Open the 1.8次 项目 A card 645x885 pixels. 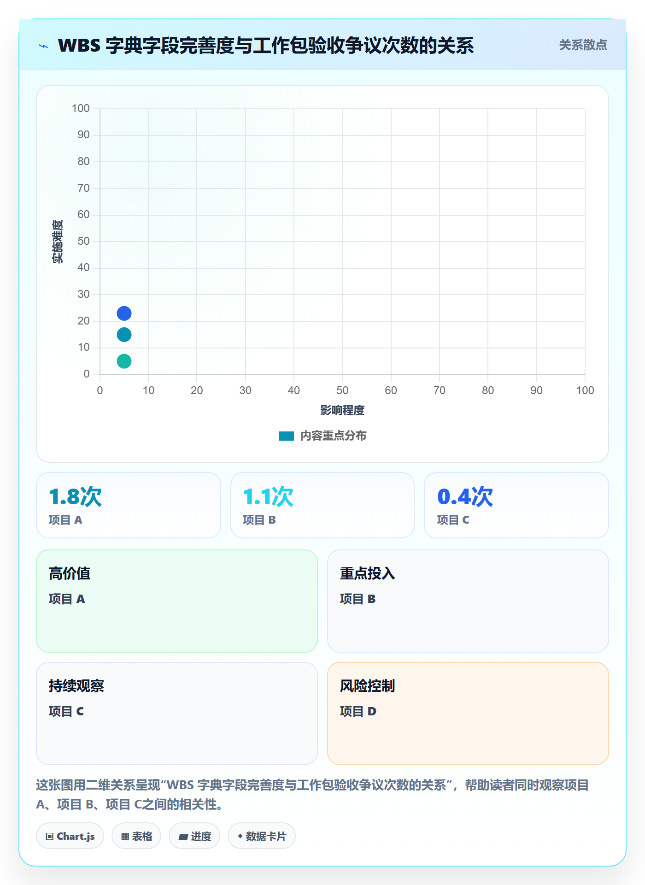click(129, 505)
